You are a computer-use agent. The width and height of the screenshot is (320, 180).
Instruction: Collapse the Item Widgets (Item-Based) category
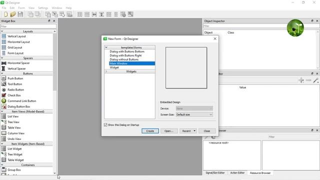[x=2, y=143]
